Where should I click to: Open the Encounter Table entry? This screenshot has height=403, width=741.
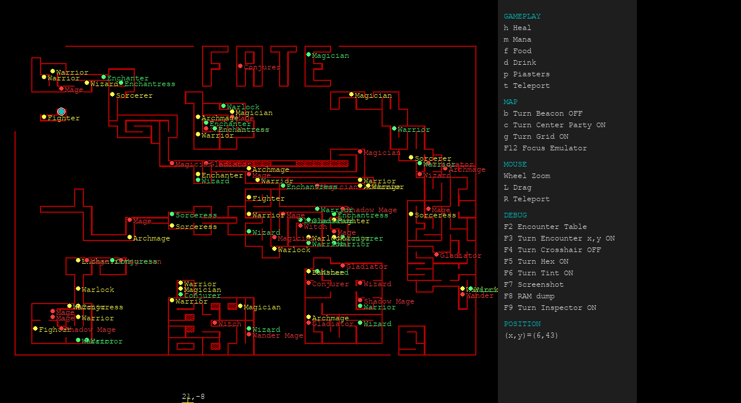(545, 227)
